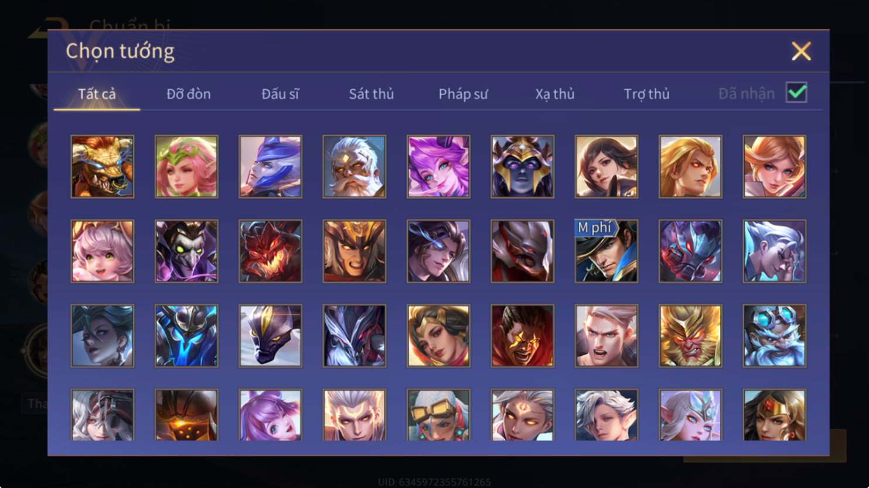869x488 pixels.
Task: Pick the red lava demon hero portrait
Action: 270,251
